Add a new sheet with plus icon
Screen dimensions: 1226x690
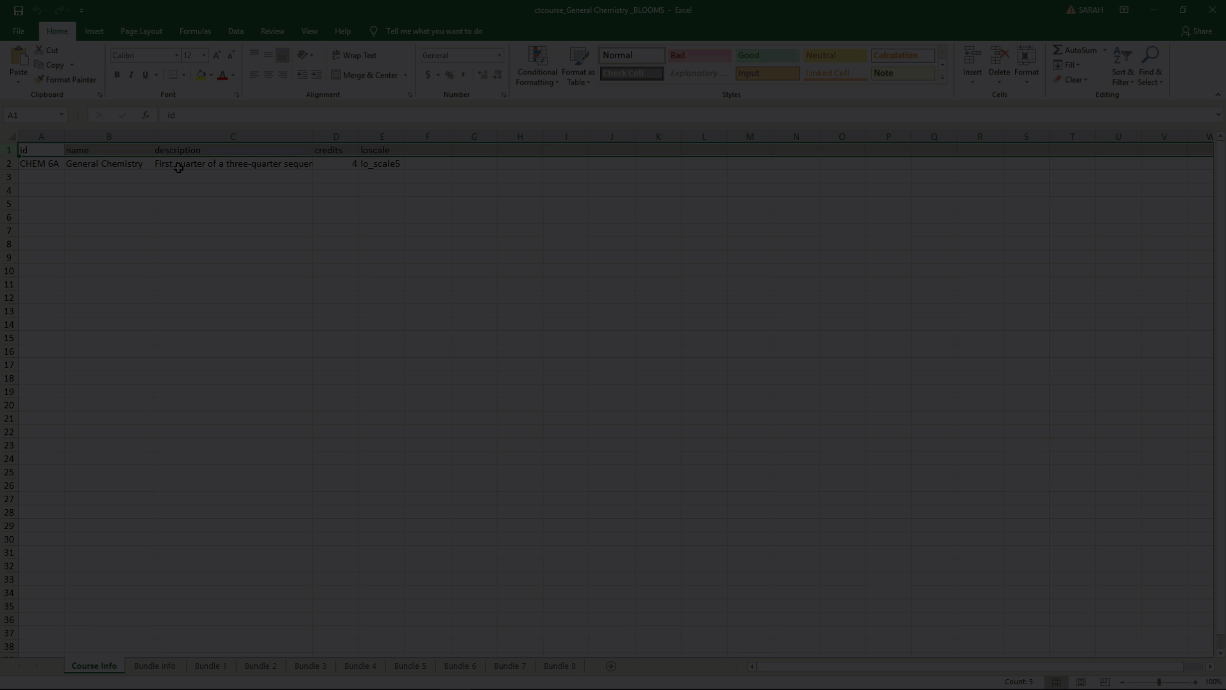tap(611, 666)
